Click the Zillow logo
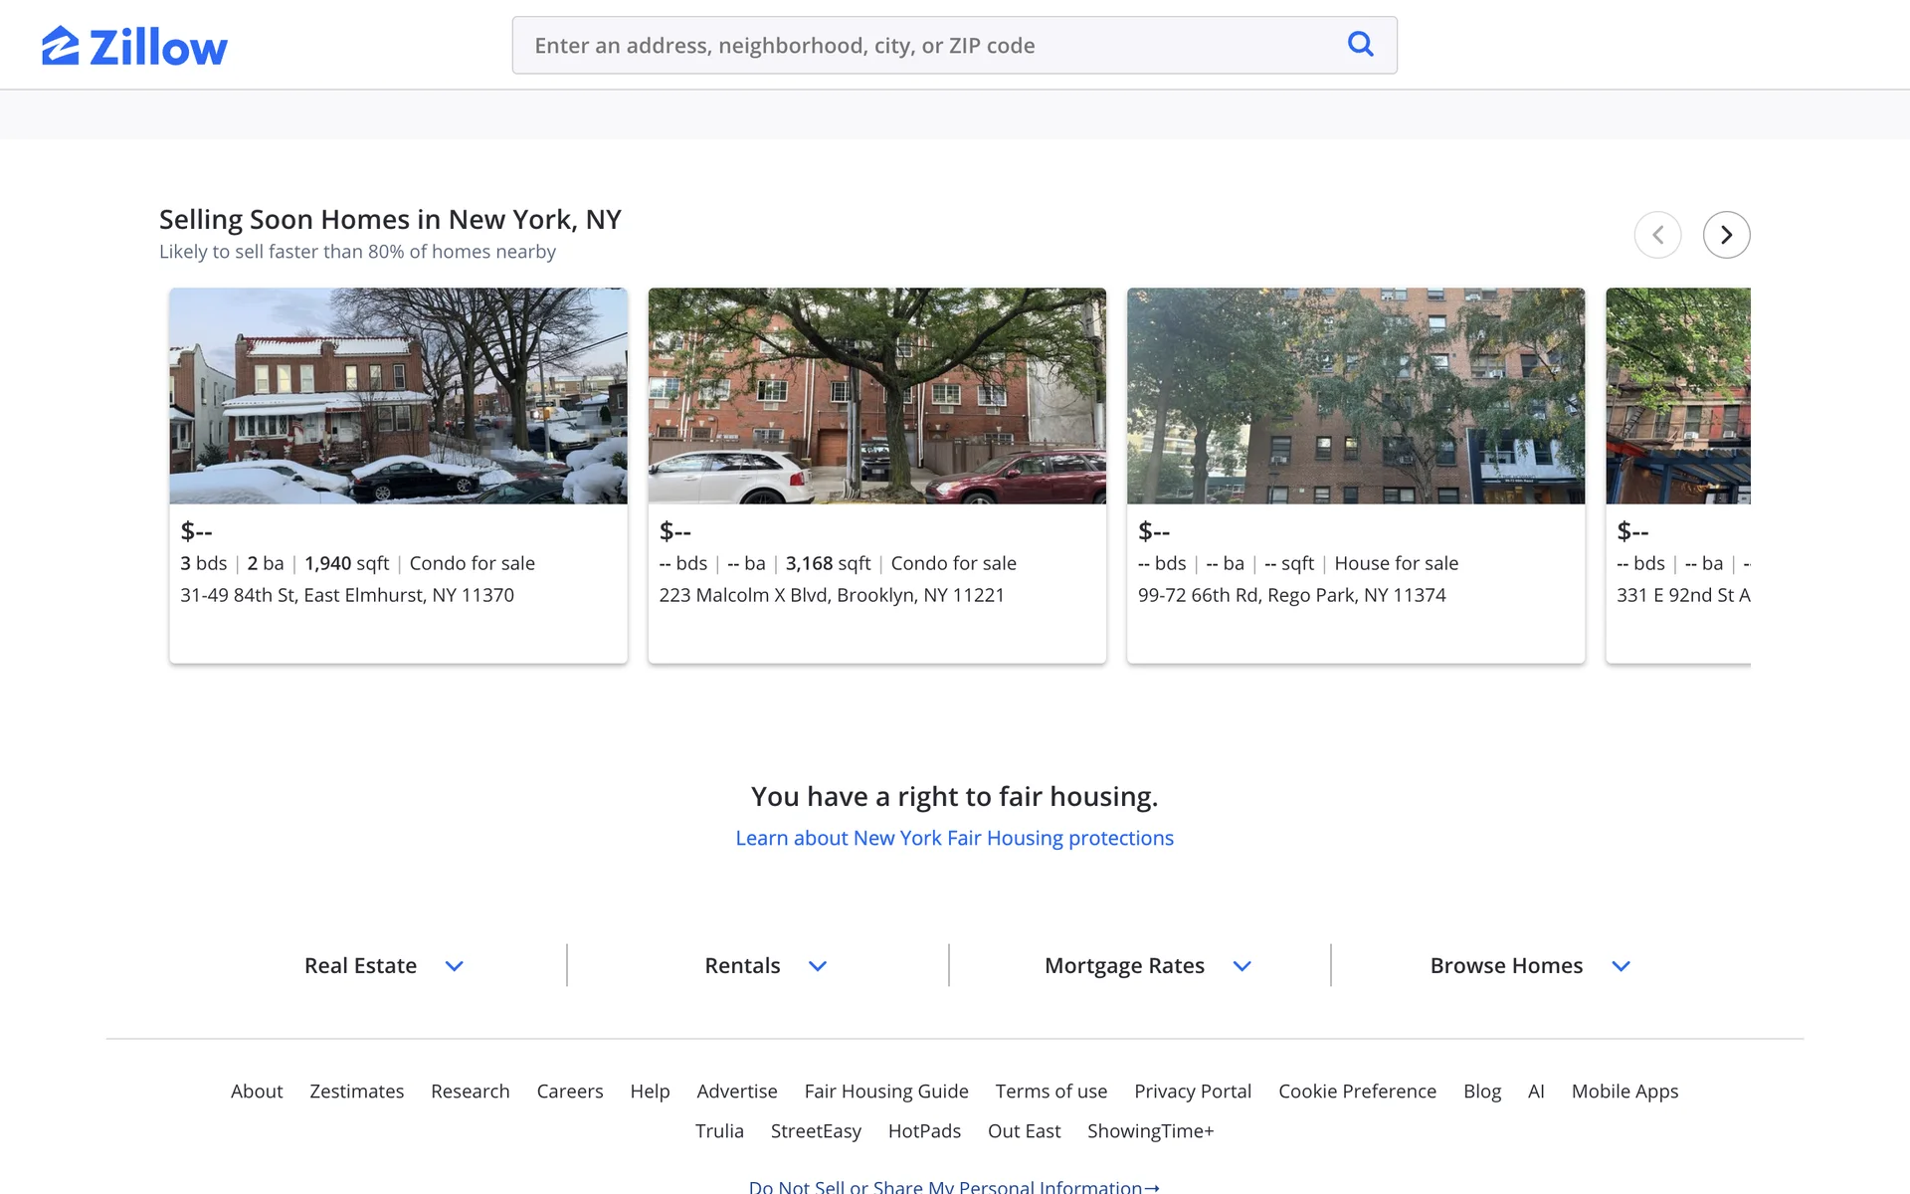This screenshot has height=1194, width=1910. coord(134,46)
